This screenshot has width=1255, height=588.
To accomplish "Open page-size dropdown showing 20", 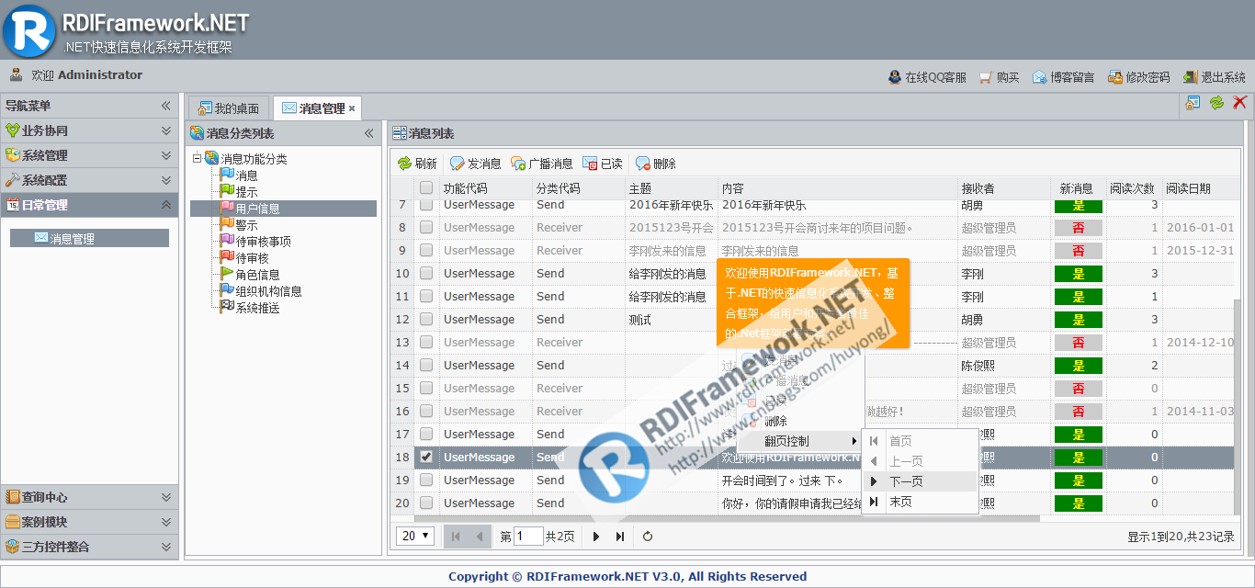I will point(415,537).
